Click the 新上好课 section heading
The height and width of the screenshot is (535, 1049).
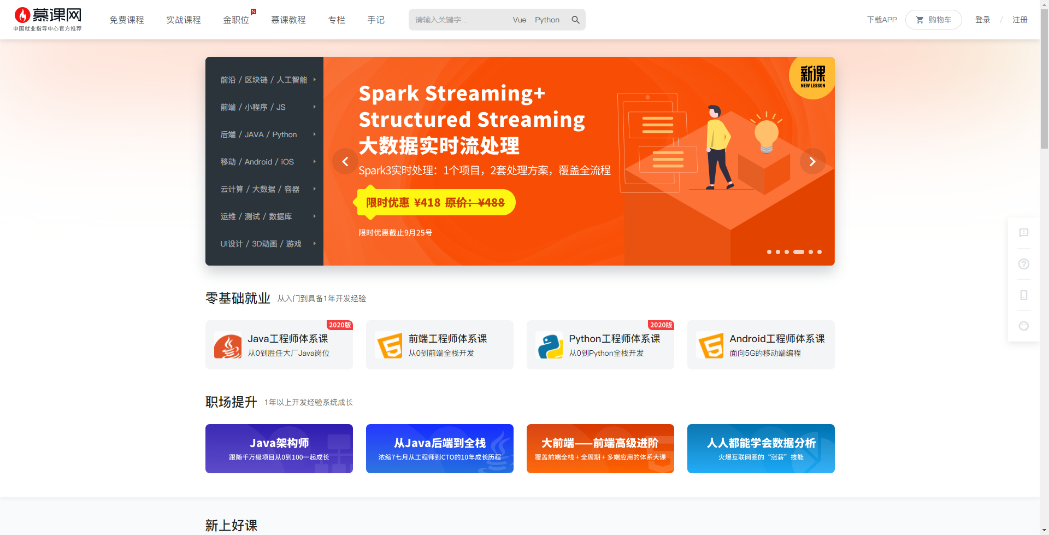click(x=231, y=525)
